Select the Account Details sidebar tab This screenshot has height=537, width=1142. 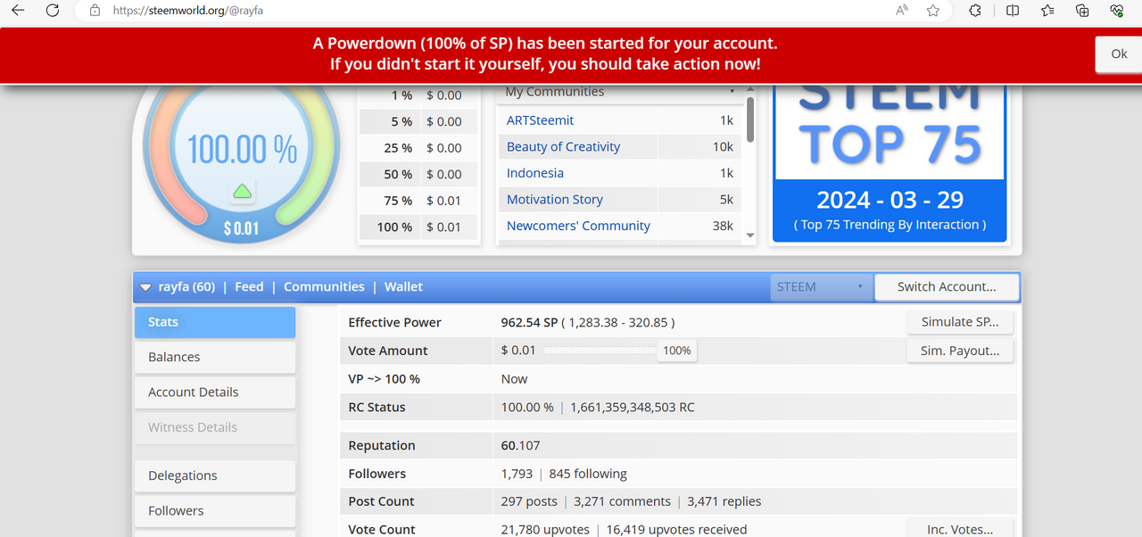point(215,392)
